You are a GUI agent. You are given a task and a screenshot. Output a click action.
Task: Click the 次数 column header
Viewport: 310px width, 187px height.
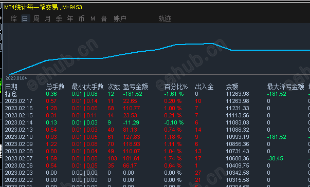tap(114, 87)
